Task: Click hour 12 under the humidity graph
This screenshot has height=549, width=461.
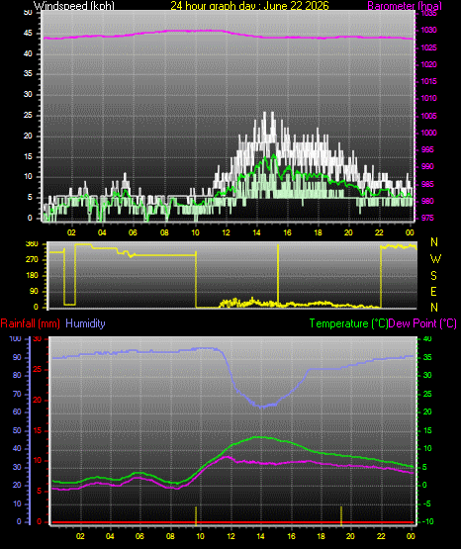Action: pos(230,536)
